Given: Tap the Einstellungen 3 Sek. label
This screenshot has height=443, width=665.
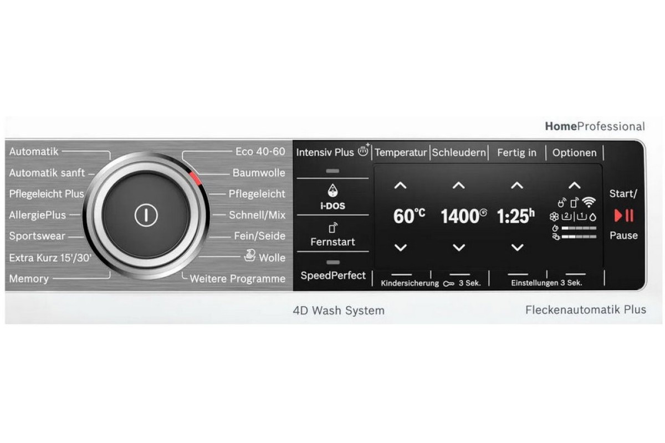Looking at the screenshot, I should tap(546, 283).
